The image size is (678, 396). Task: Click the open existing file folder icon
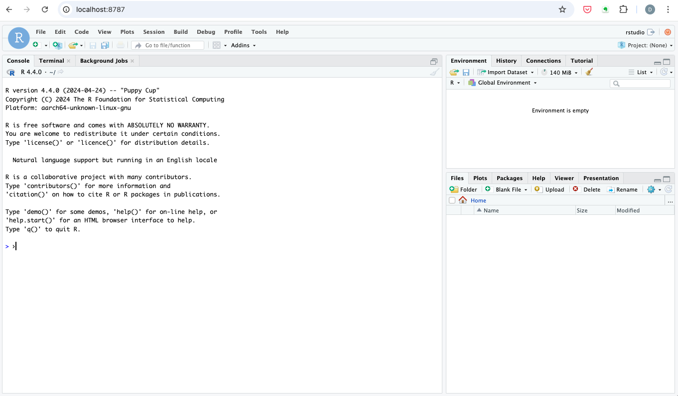(x=73, y=45)
